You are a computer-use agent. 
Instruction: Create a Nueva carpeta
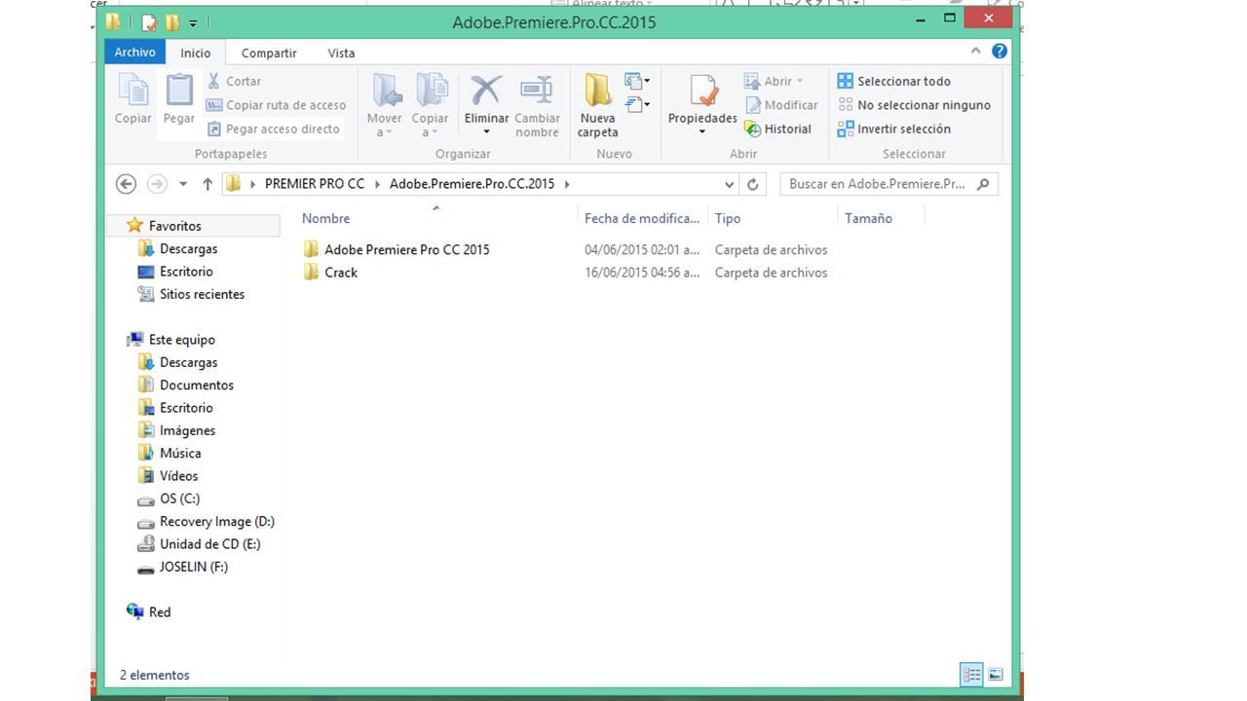[x=597, y=104]
